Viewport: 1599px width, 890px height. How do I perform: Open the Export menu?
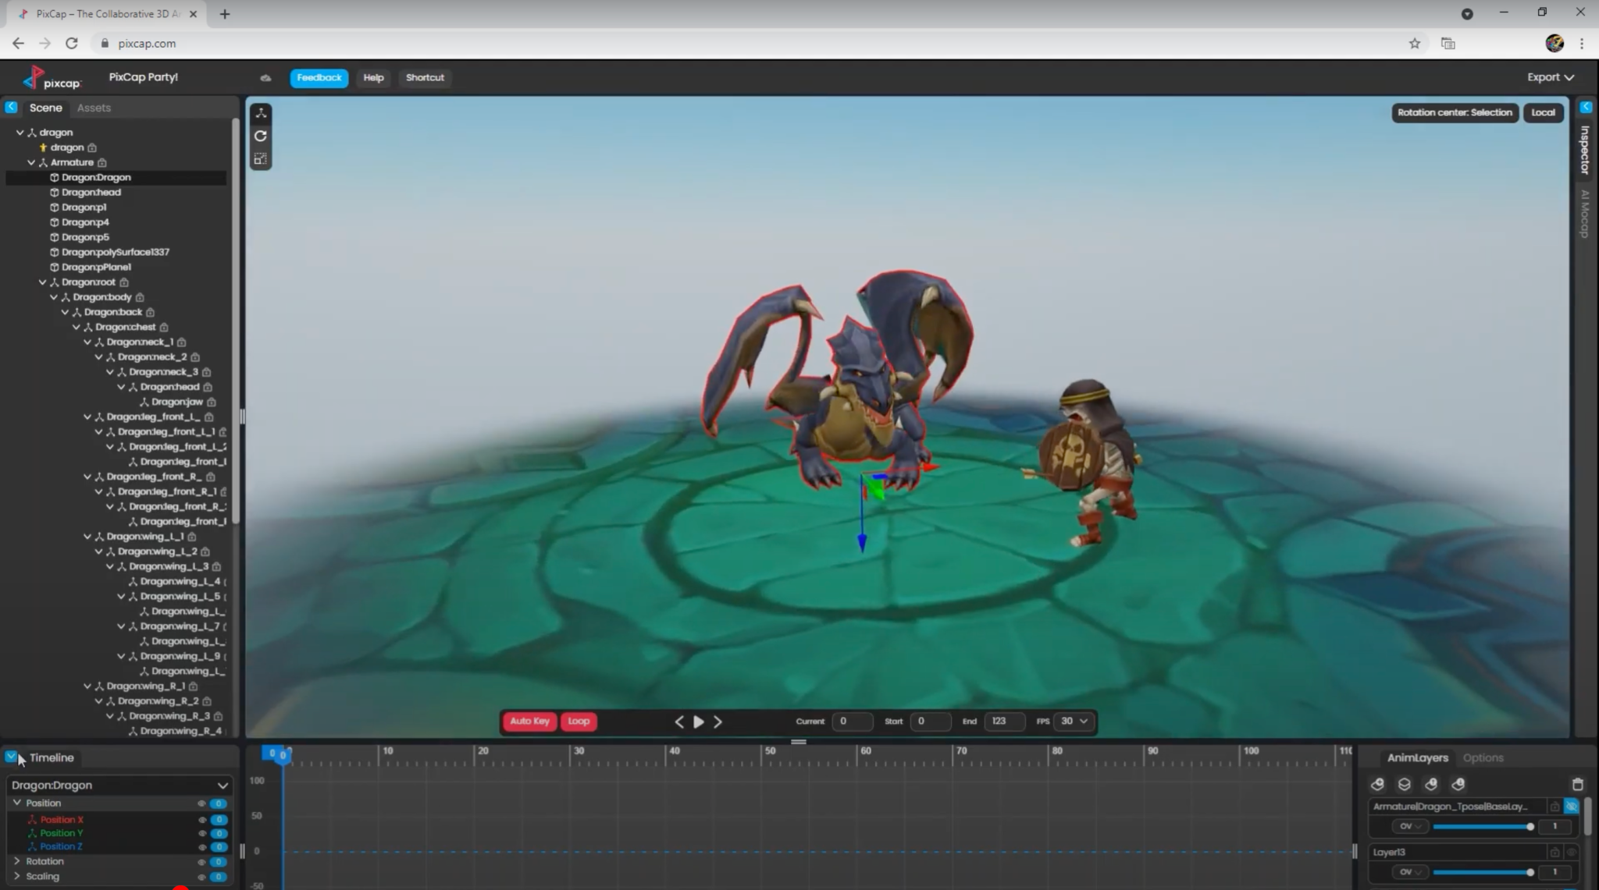point(1549,77)
